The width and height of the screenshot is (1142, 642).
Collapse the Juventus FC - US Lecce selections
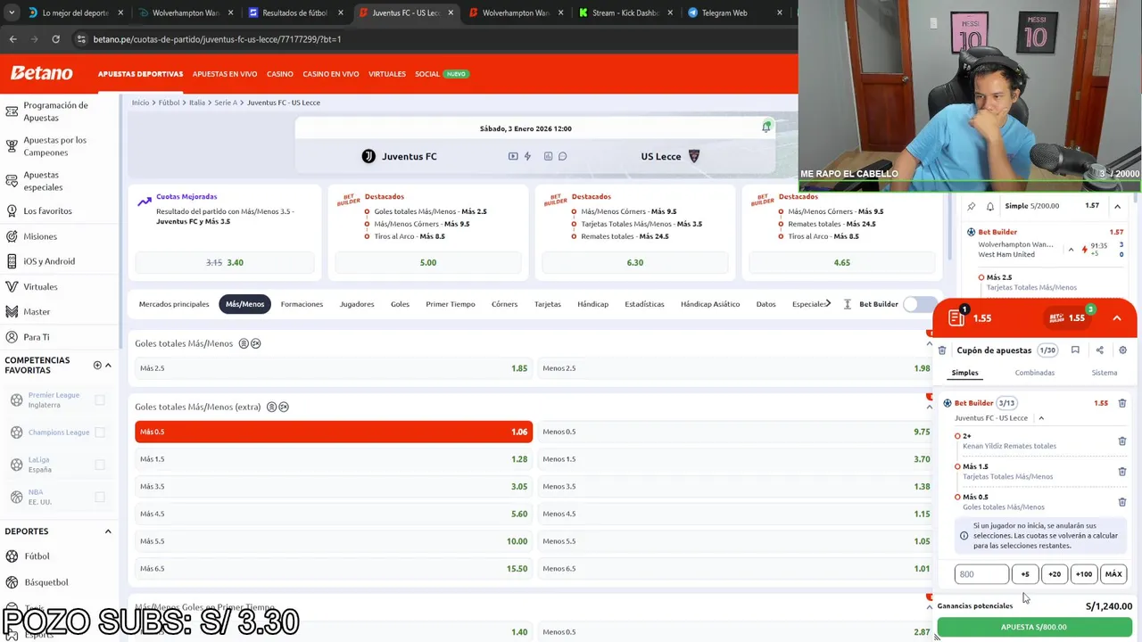(x=1040, y=418)
